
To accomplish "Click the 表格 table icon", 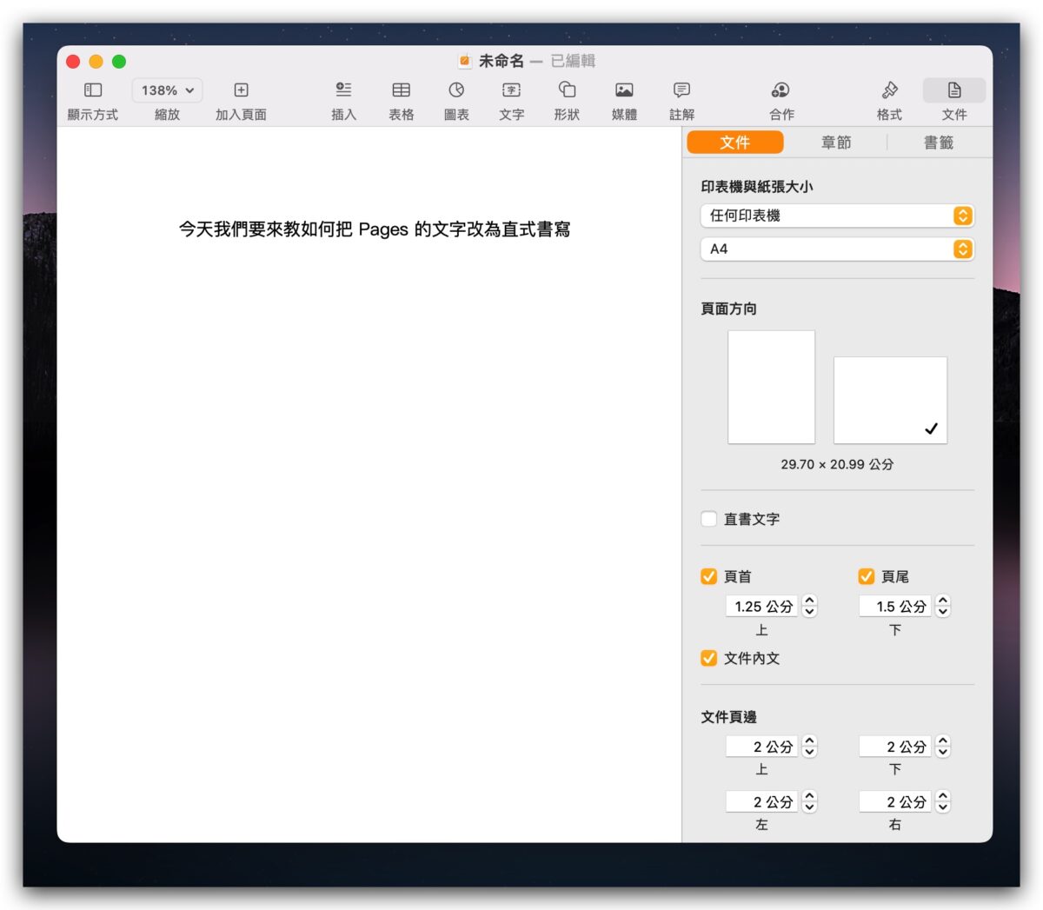I will (x=401, y=90).
